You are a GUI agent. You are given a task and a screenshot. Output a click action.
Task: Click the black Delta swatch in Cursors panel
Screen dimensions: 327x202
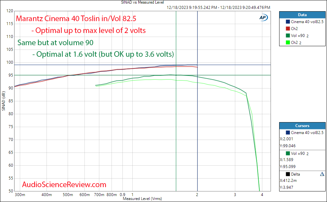point(288,174)
